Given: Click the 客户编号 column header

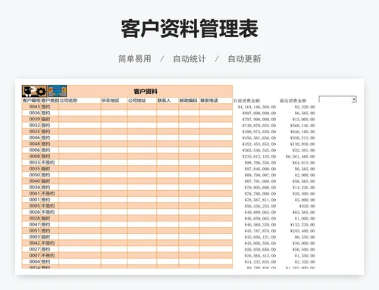Looking at the screenshot, I should tap(31, 101).
